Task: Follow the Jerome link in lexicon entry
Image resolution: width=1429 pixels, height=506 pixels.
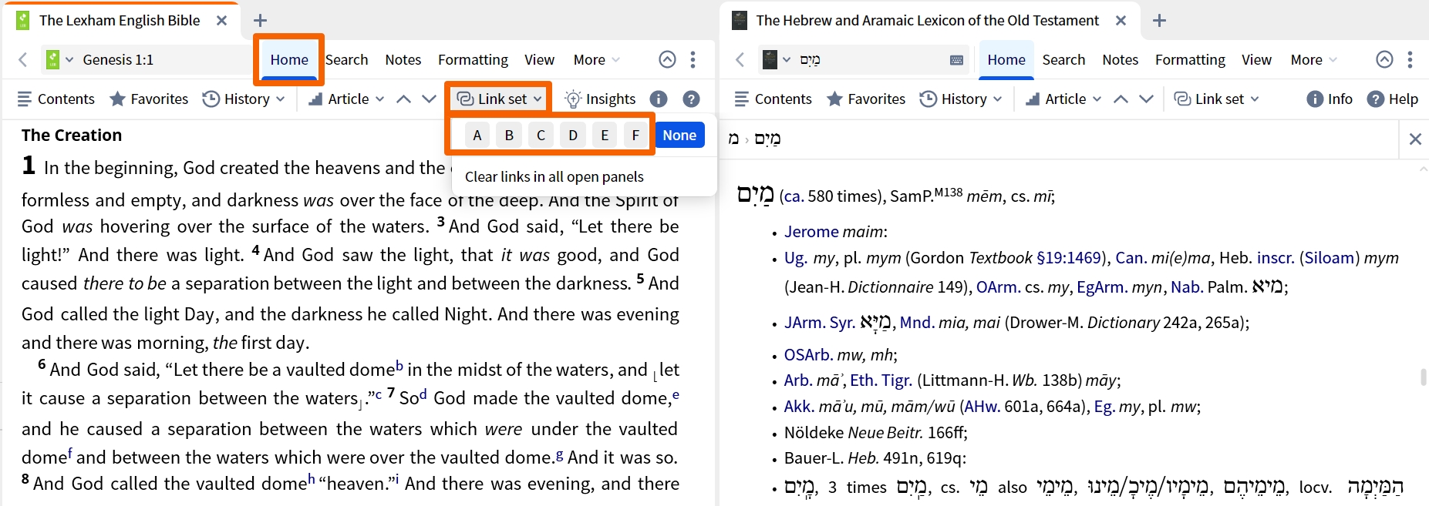Action: coord(811,231)
